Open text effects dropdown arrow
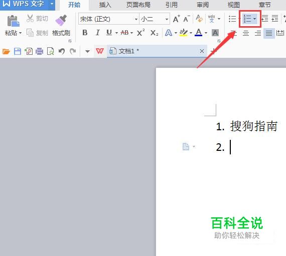Viewport: 286px width, 256px height. coord(176,33)
